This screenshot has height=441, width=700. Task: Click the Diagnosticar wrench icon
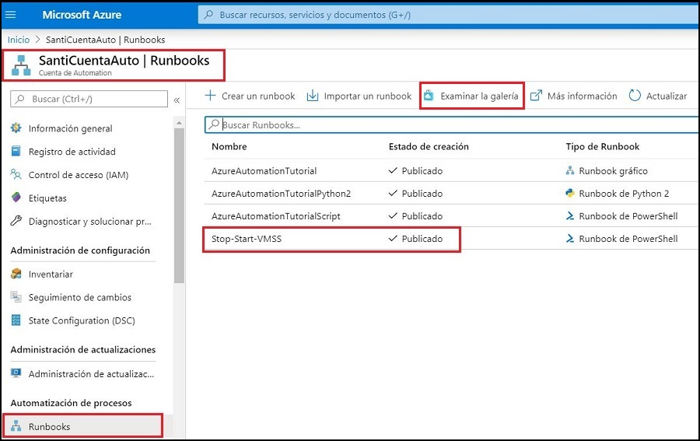16,221
